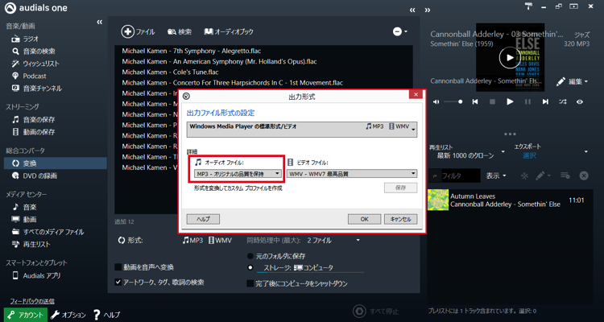Open the オーディオ ファイル MP3 quality dropdown

tap(238, 174)
